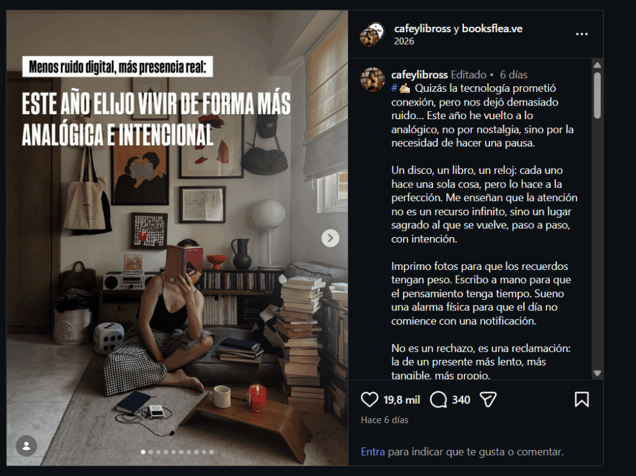Open comments via speech bubble icon
The image size is (636, 476).
[x=438, y=400]
